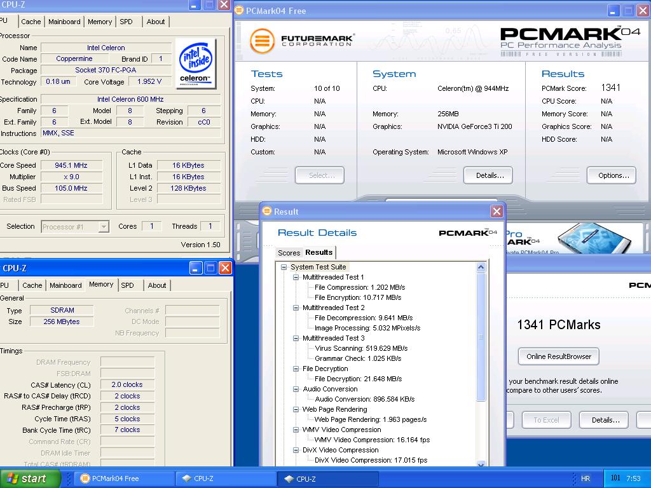Close the lower CPU-Z Memory window
Screen dimensions: 651x488
tap(225, 268)
